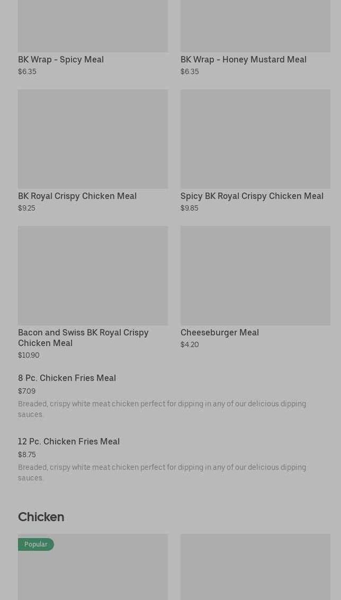
Task: Select the BK Wrap - Spicy Meal title
Action: coord(61,59)
